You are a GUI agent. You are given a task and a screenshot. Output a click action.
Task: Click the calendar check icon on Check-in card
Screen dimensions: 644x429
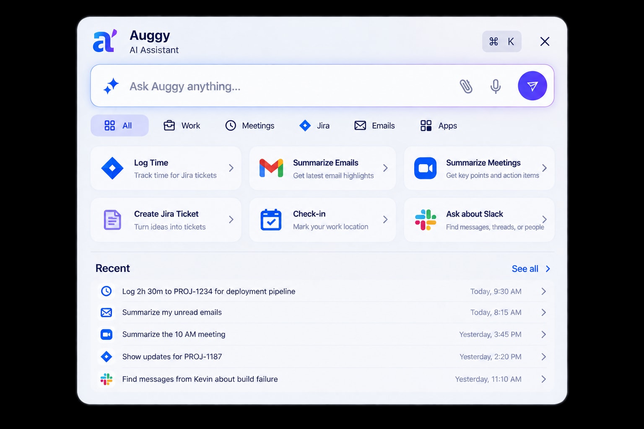[x=271, y=220]
